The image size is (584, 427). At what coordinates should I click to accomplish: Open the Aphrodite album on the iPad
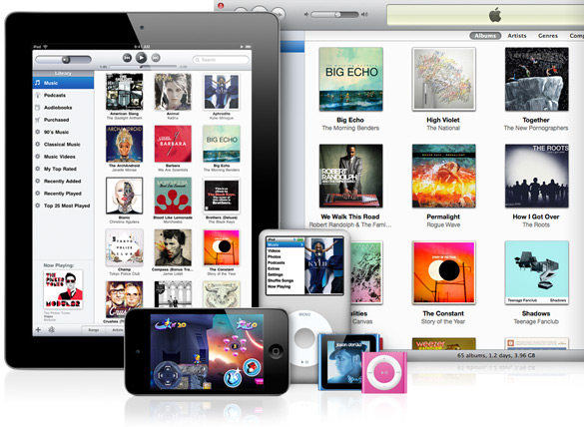tap(222, 92)
